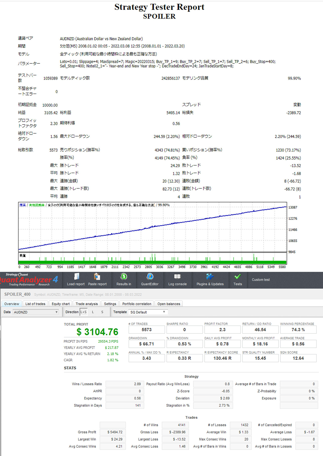Click the Strategy Tester Report heading

pos(159,7)
